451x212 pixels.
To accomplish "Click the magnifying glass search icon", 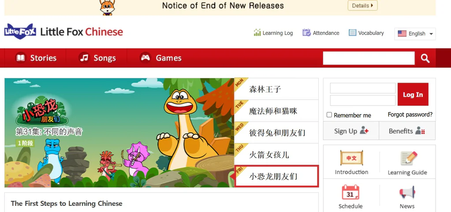I will point(425,58).
